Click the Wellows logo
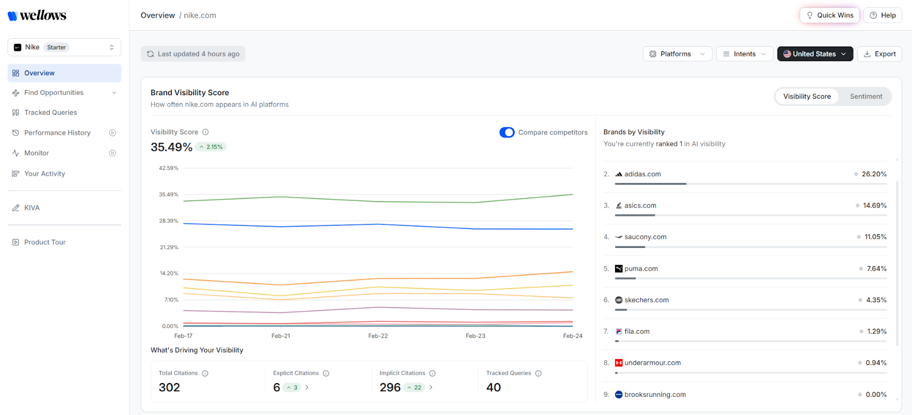Image resolution: width=912 pixels, height=415 pixels. tap(37, 15)
